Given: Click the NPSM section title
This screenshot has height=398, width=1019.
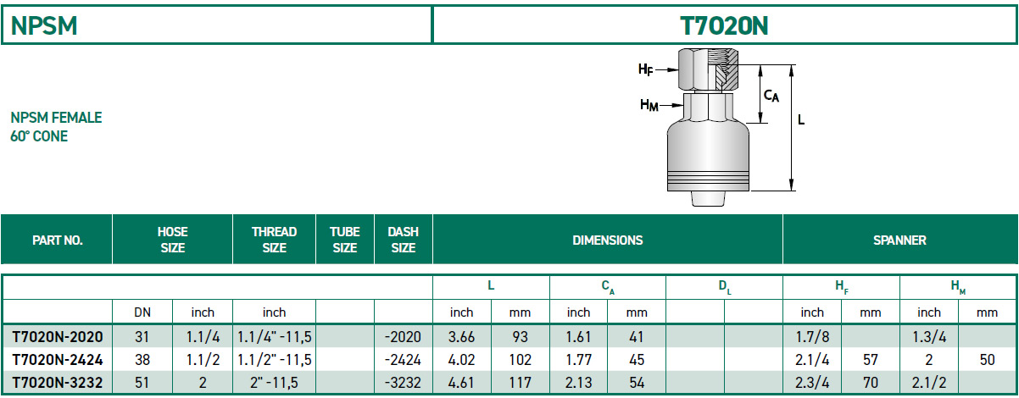Looking at the screenshot, I should click(44, 26).
